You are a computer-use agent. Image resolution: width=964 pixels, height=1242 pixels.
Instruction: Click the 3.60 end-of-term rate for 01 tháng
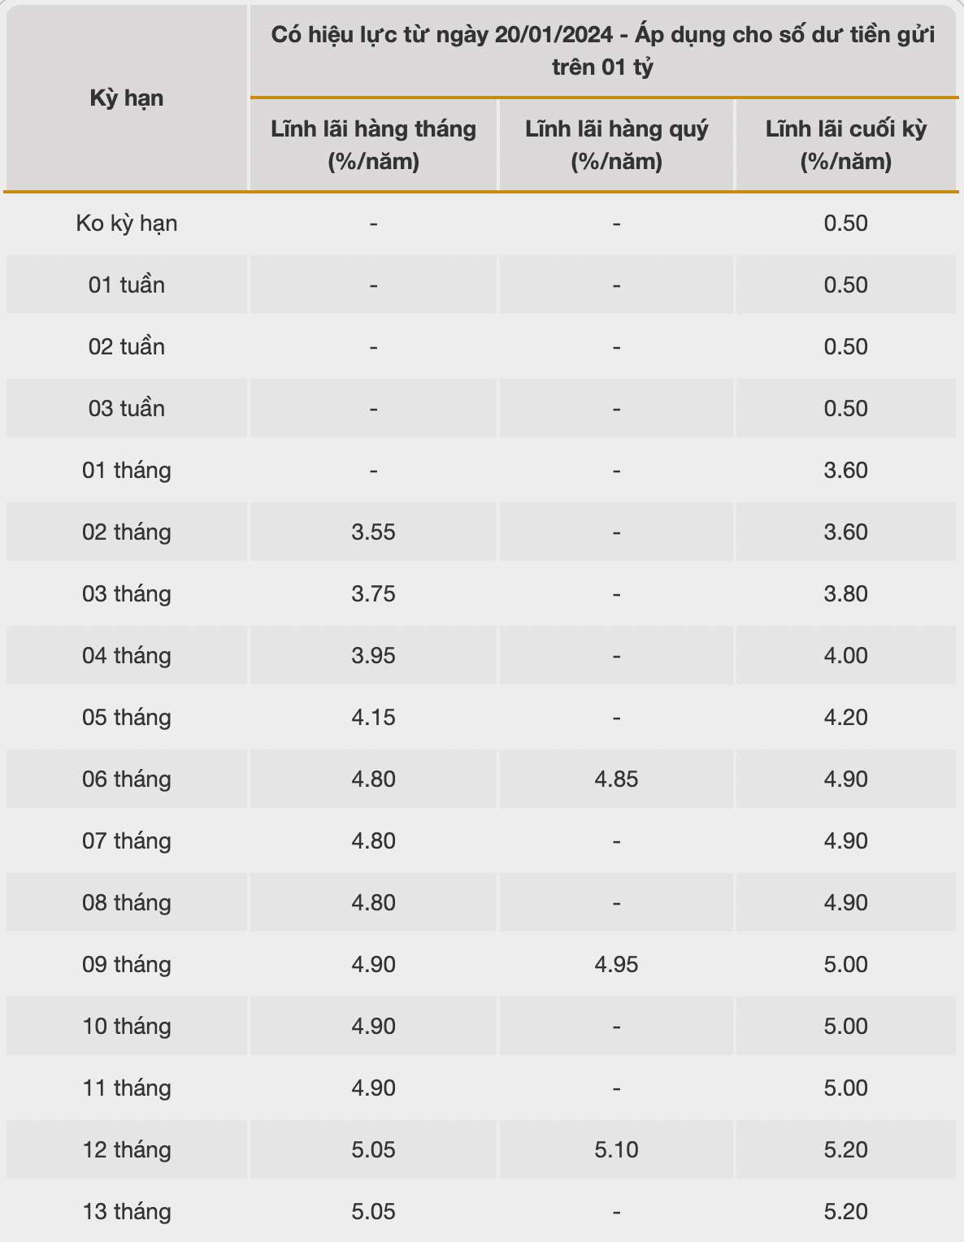(845, 471)
